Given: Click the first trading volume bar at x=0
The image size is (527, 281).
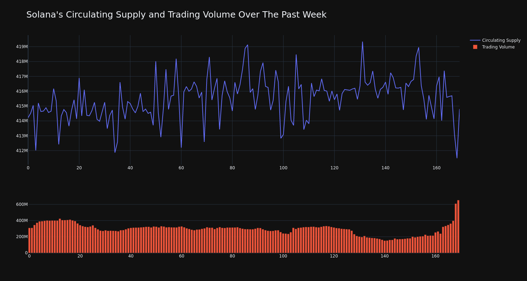Looking at the screenshot, I should click(x=30, y=241).
